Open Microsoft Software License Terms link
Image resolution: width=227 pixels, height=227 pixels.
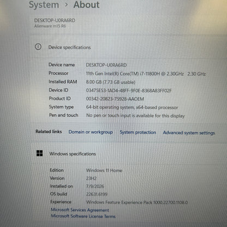(83, 216)
